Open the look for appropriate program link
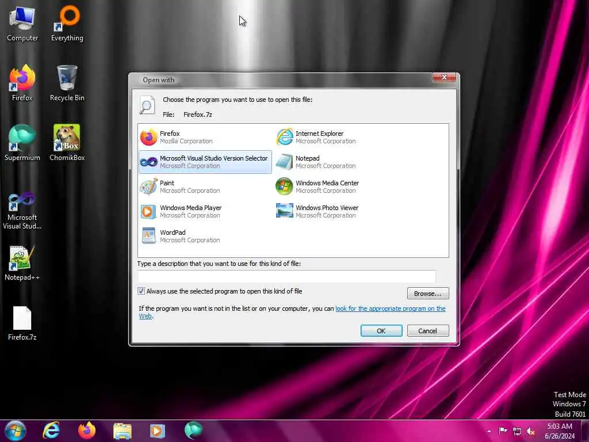 pyautogui.click(x=391, y=308)
